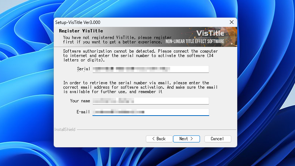This screenshot has height=166, width=295.
Task: Click the InstallShield label
Action: coord(65,130)
